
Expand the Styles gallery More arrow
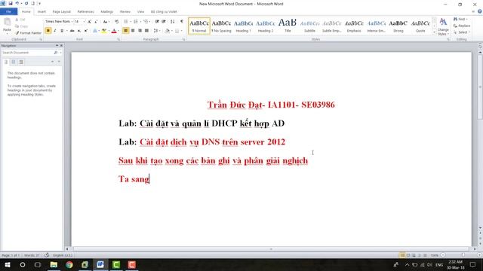point(435,32)
